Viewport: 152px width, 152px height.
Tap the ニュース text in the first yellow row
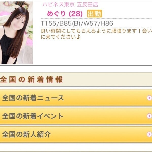click(50, 98)
